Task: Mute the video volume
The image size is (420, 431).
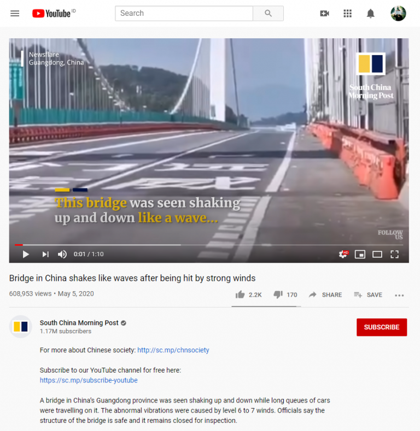Action: (x=62, y=254)
